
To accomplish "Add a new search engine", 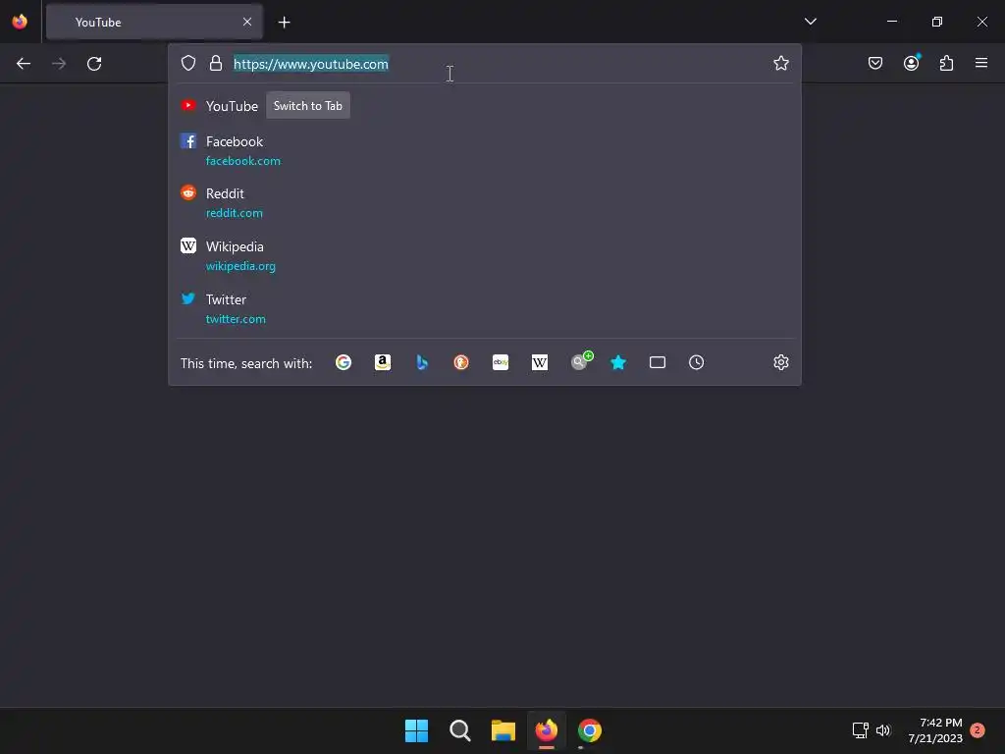I will 581,361.
